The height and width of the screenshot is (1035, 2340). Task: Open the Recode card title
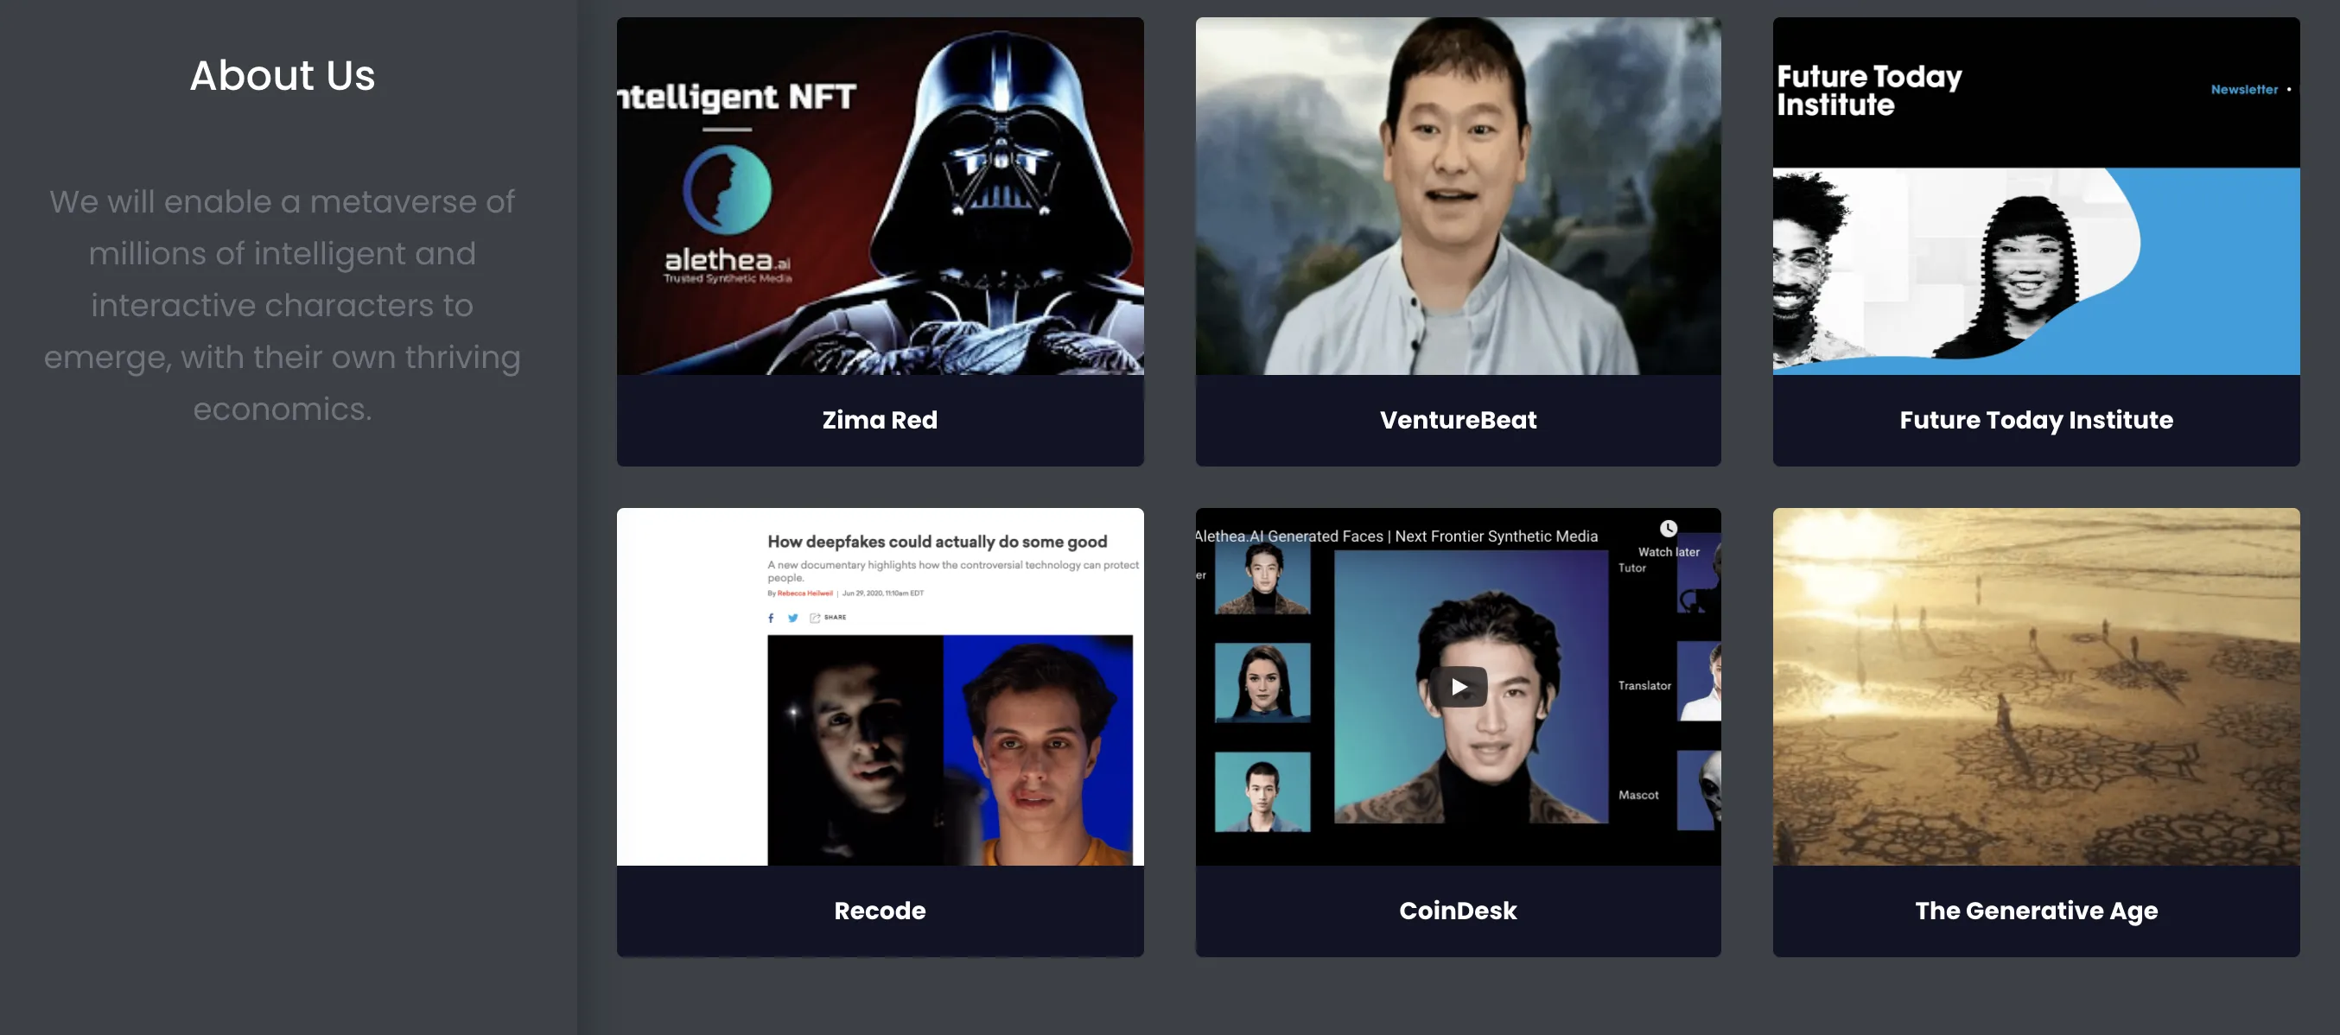pyautogui.click(x=880, y=910)
